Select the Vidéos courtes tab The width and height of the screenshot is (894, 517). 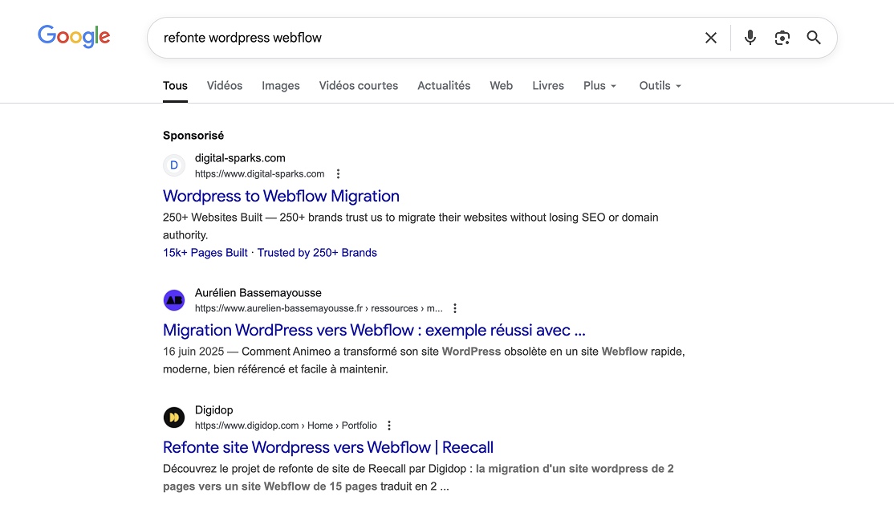[358, 85]
